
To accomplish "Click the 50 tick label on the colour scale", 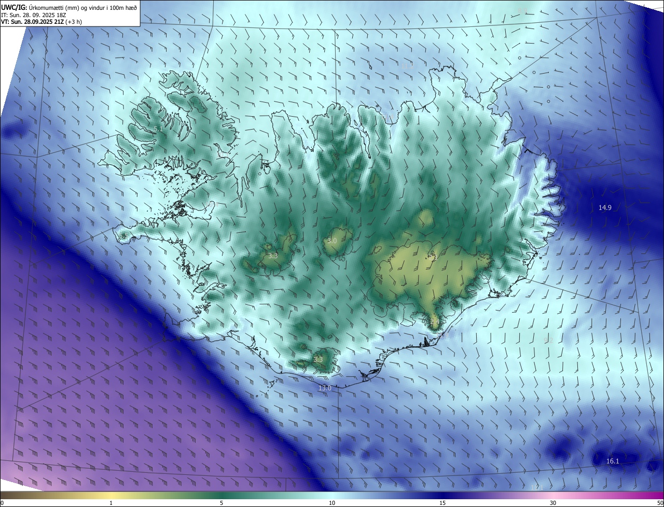I will coord(659,503).
